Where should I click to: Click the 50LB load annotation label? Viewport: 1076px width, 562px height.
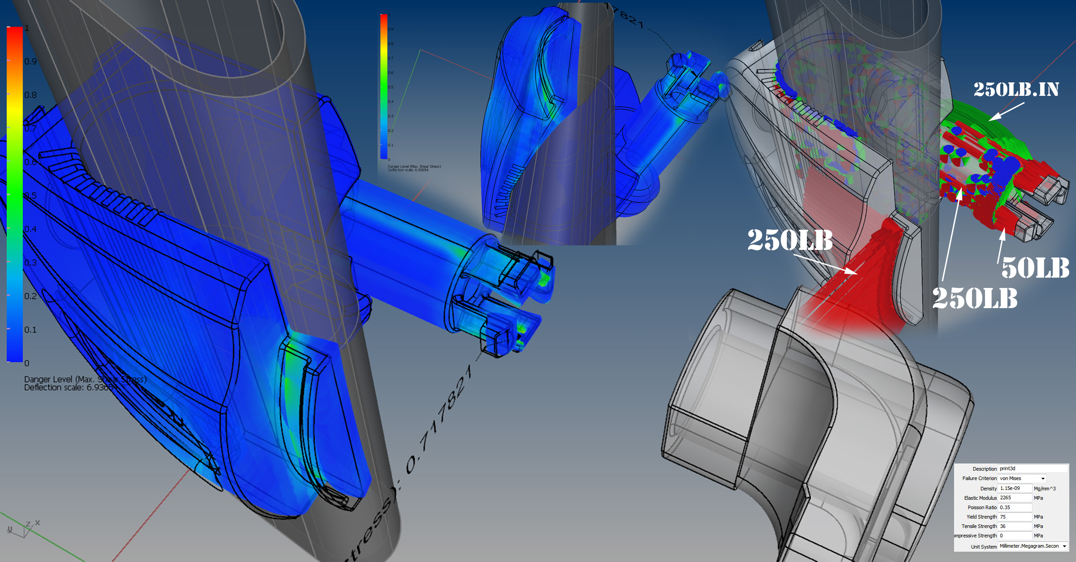coord(1035,268)
